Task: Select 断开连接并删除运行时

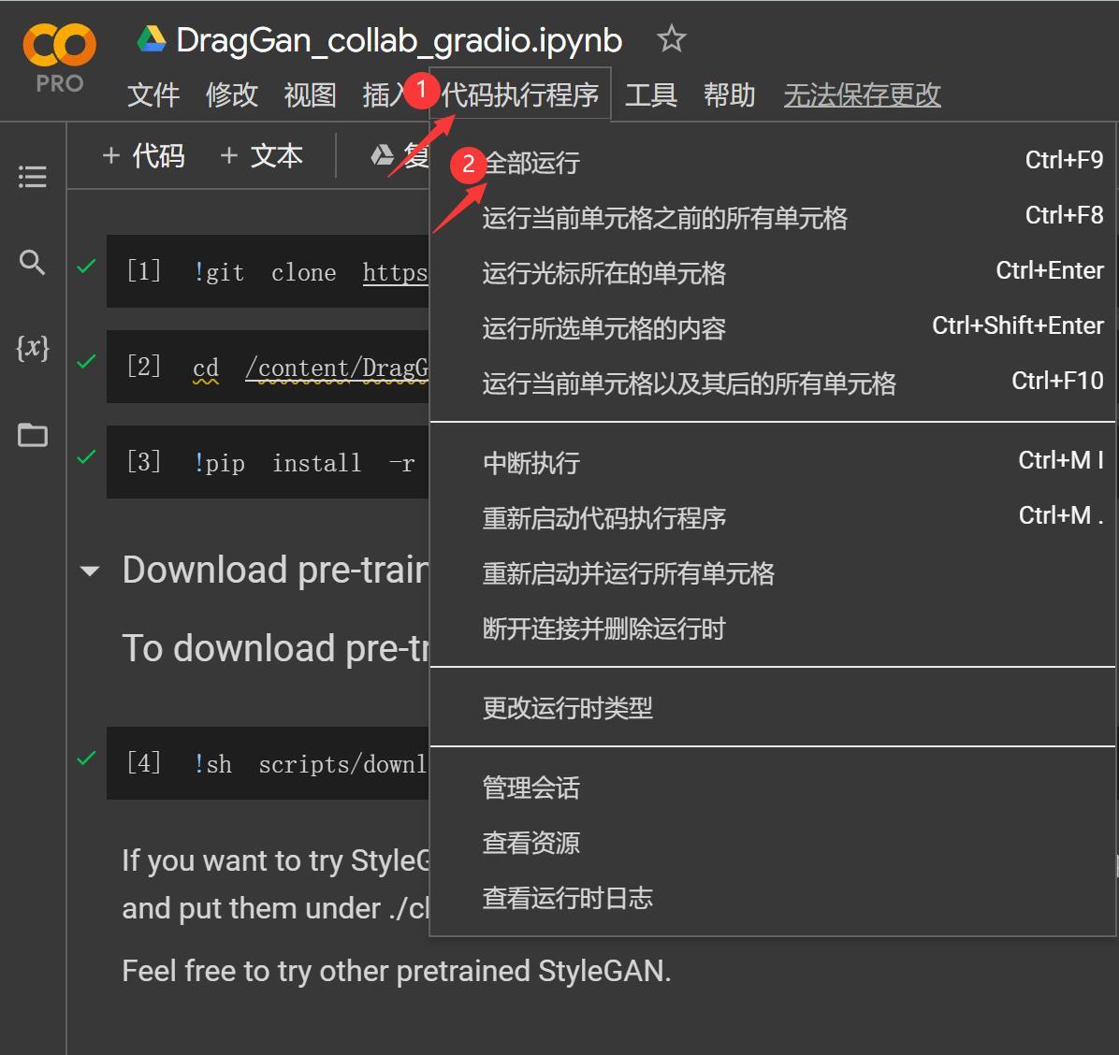Action: 772,629
